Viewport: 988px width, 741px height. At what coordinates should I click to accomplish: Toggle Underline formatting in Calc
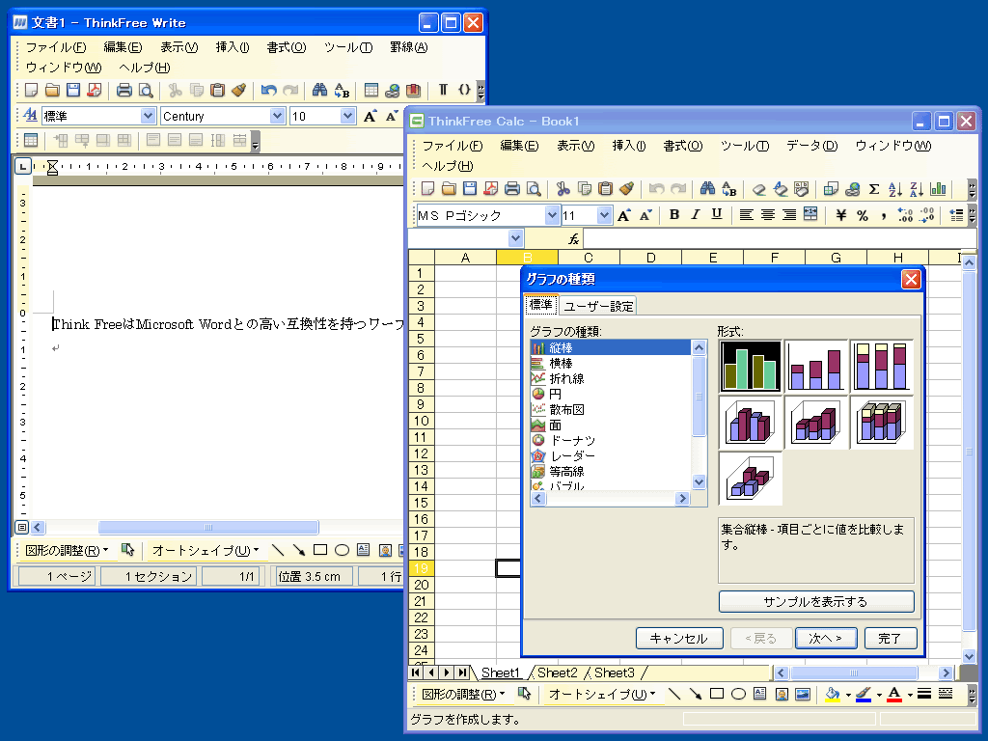[x=717, y=215]
